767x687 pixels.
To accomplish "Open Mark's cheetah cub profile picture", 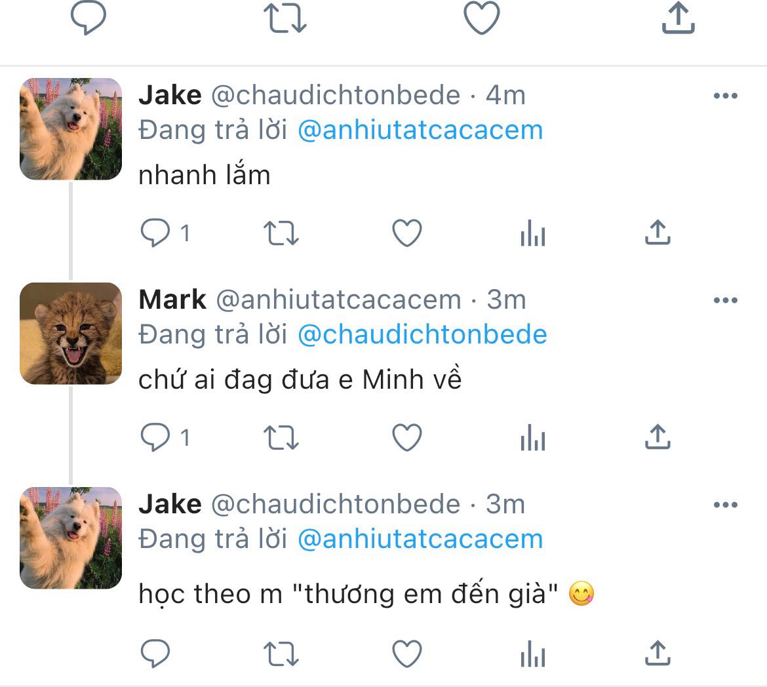I will [71, 334].
